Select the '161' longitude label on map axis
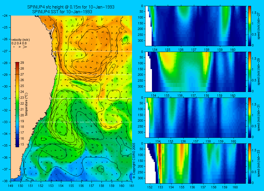The image size is (264, 191). [132, 186]
